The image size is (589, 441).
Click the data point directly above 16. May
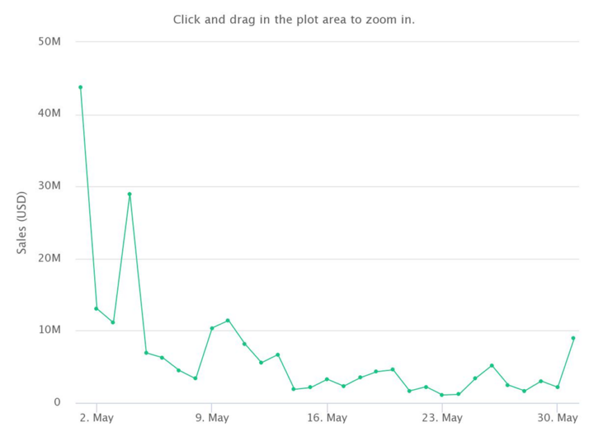(327, 379)
